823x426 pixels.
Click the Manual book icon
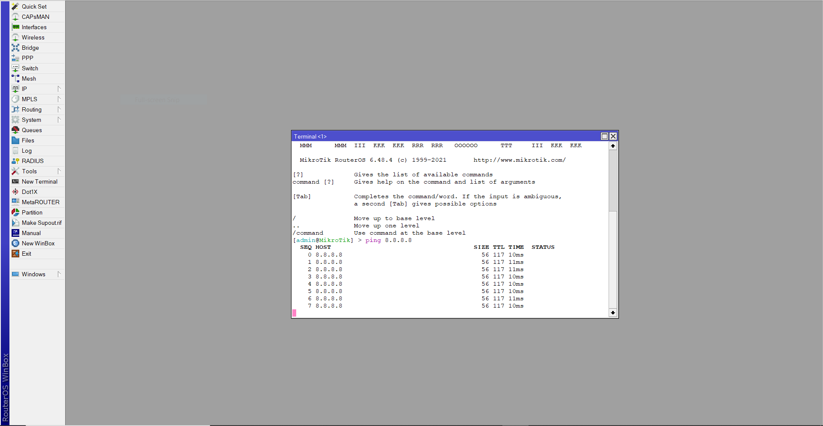15,233
